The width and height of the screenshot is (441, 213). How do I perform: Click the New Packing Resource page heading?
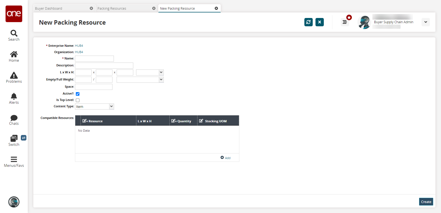coord(72,22)
